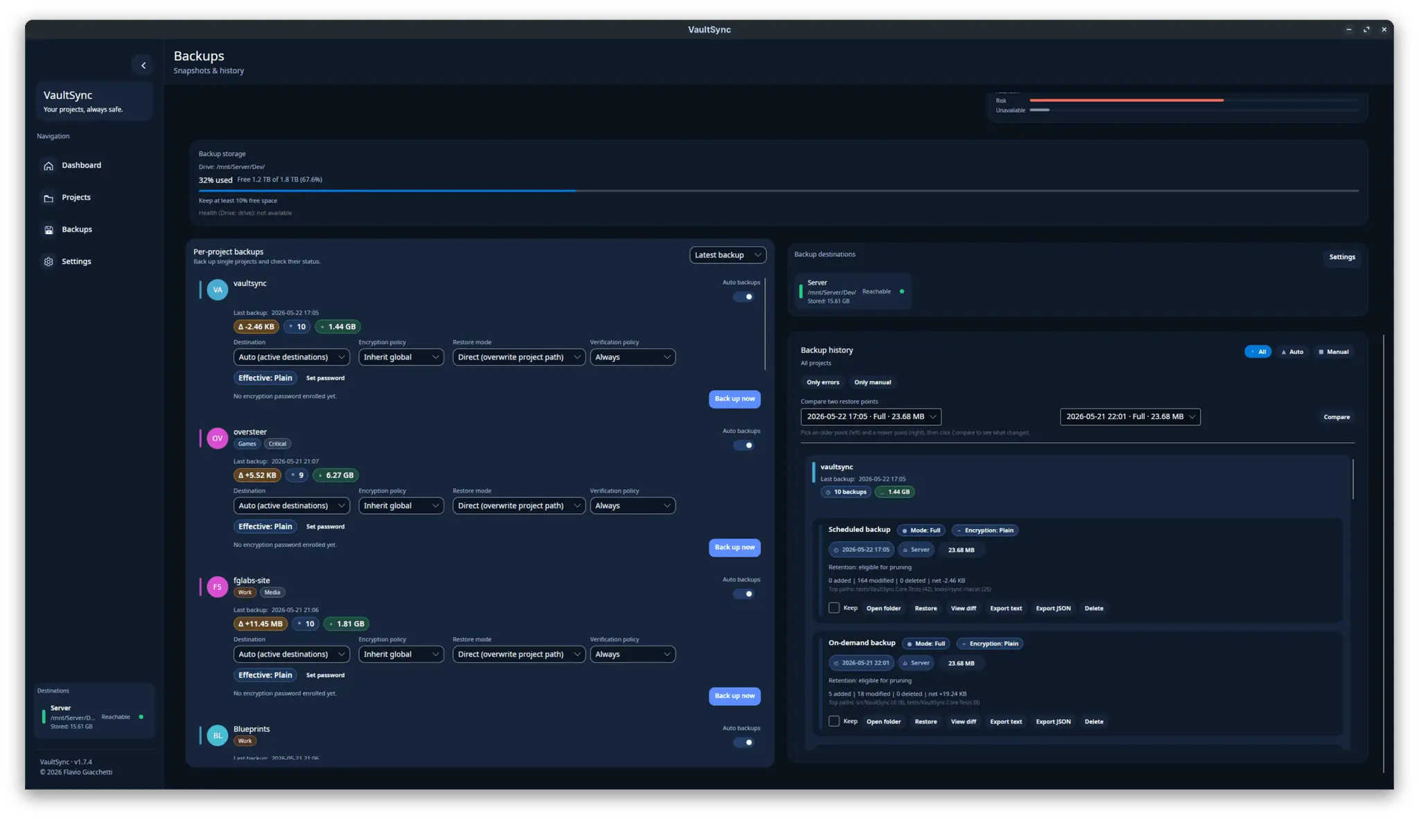Select the Manual history filter tab
The height and width of the screenshot is (820, 1419).
[x=1334, y=352]
